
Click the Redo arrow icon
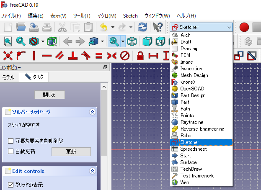(x=122, y=27)
